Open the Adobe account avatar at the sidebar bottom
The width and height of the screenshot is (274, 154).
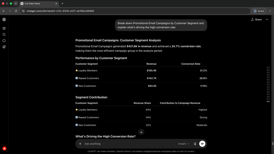(4, 149)
